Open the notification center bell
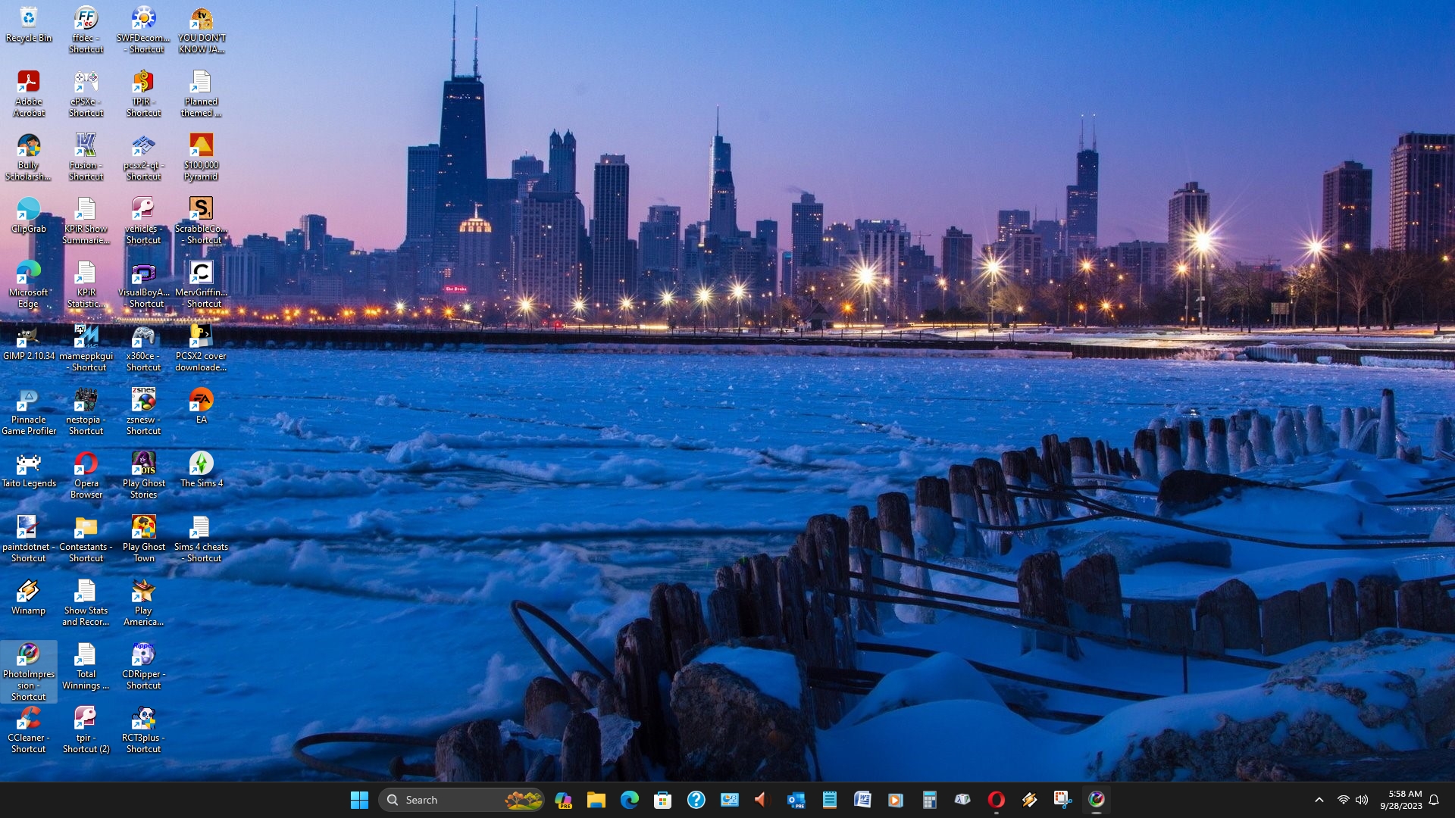Viewport: 1455px width, 818px height. click(1435, 800)
